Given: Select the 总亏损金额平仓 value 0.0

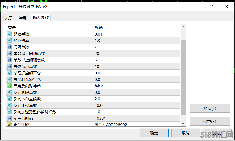Looking at the screenshot, I should [x=97, y=73].
